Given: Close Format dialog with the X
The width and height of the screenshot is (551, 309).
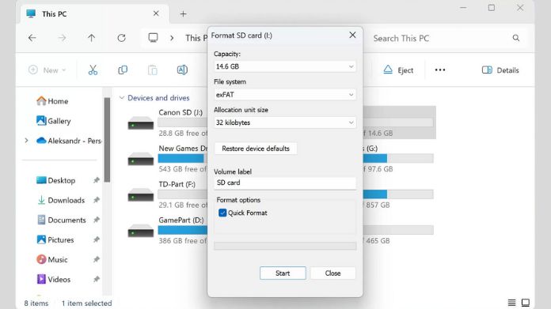Looking at the screenshot, I should tap(352, 35).
